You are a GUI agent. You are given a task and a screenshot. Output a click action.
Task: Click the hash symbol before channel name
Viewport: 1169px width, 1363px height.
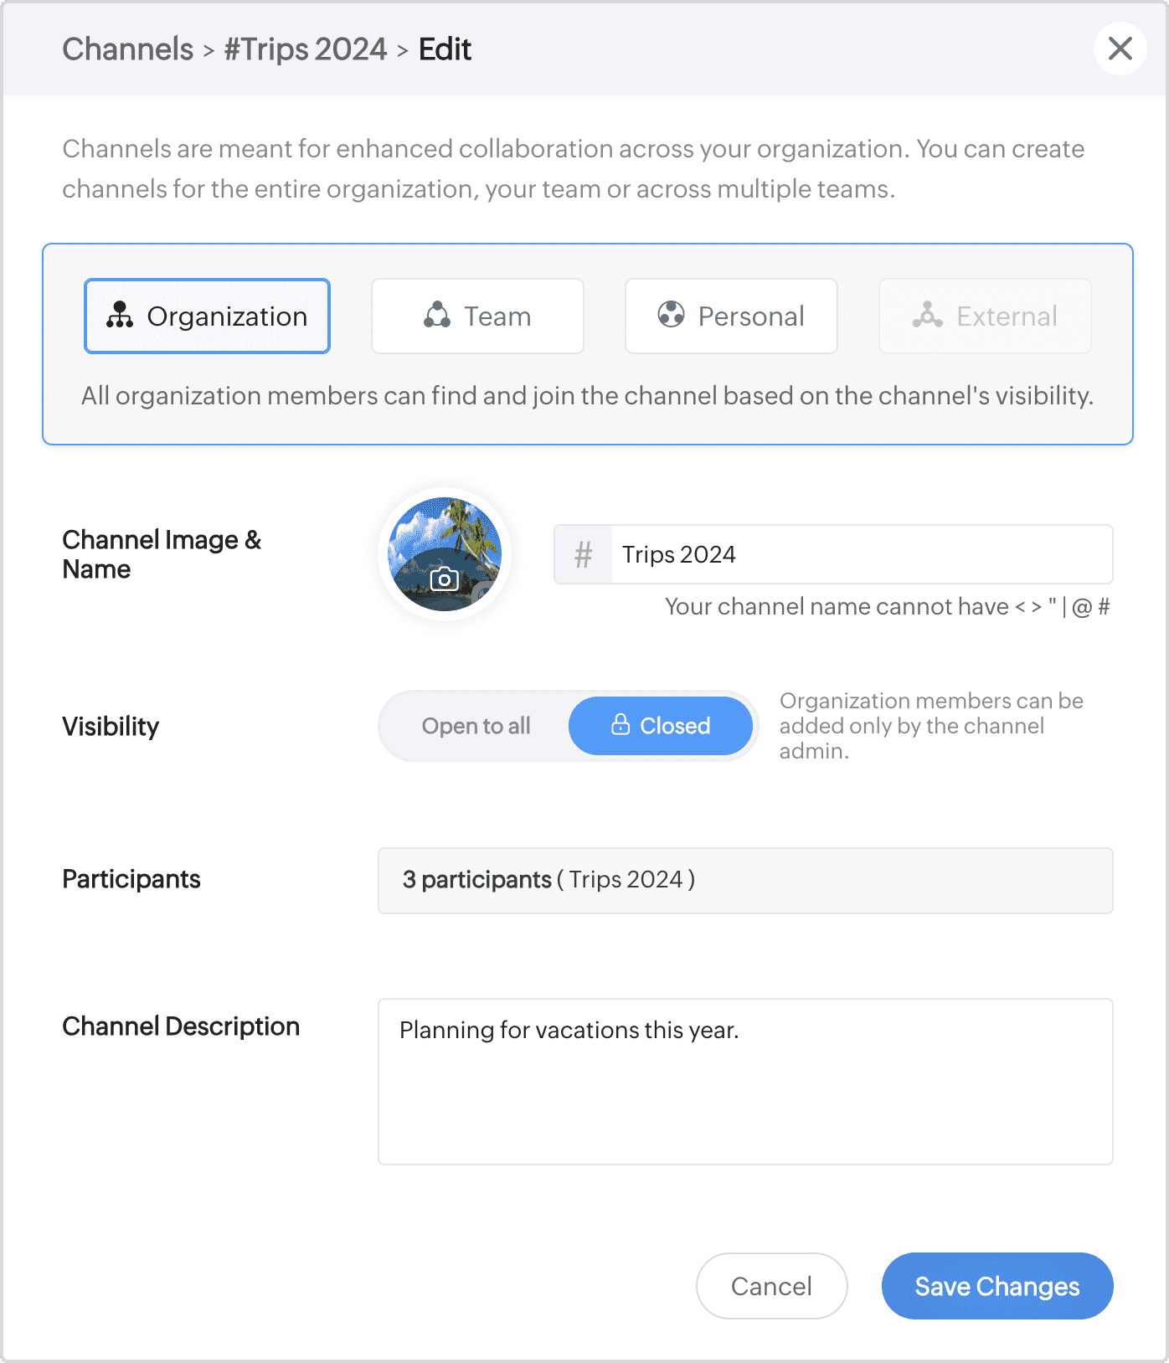(584, 554)
